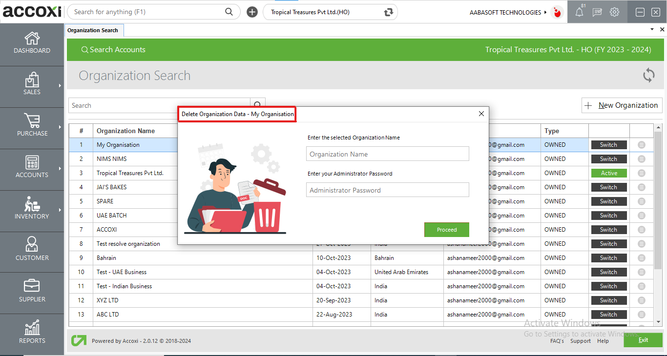Click the quick add plus icon
This screenshot has width=667, height=356.
click(x=252, y=12)
